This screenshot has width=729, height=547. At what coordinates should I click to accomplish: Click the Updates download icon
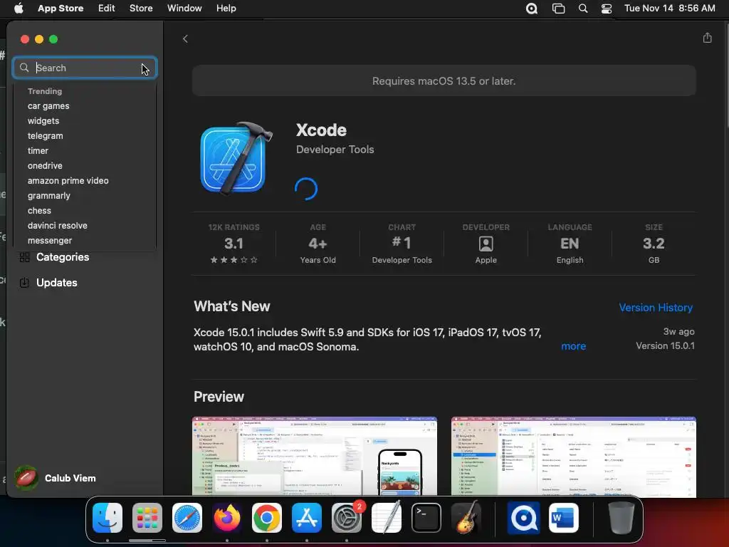pos(25,283)
